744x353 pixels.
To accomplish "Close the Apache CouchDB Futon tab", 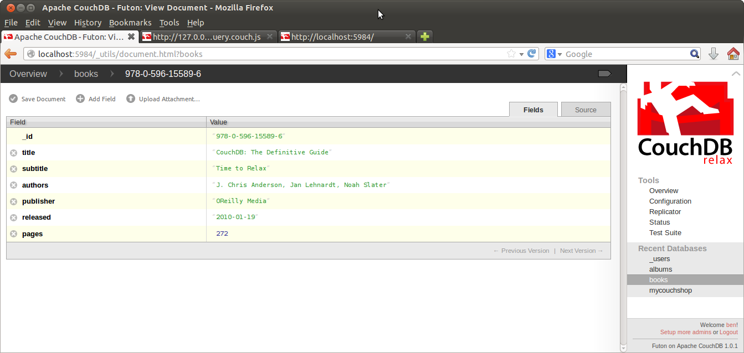I will coord(131,37).
